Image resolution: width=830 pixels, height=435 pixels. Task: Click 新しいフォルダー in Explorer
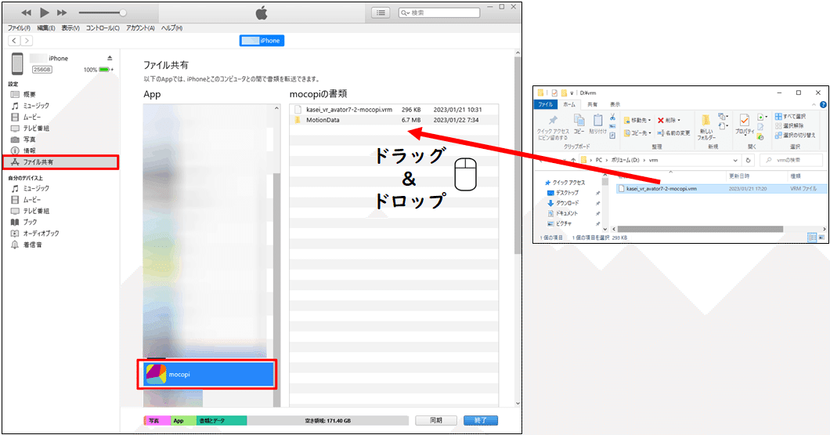click(706, 127)
